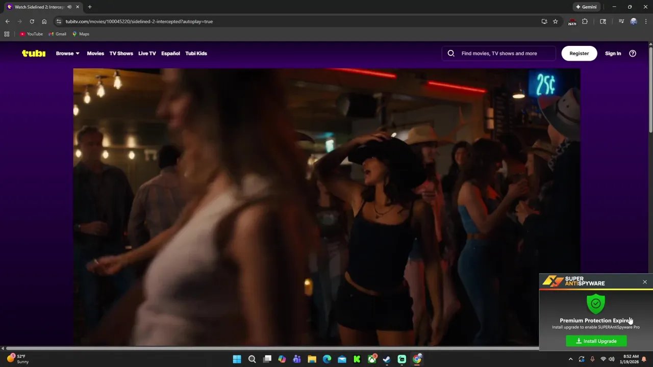The height and width of the screenshot is (367, 653).
Task: Open the weather widget showing 52°F Sunny
Action: (x=18, y=359)
